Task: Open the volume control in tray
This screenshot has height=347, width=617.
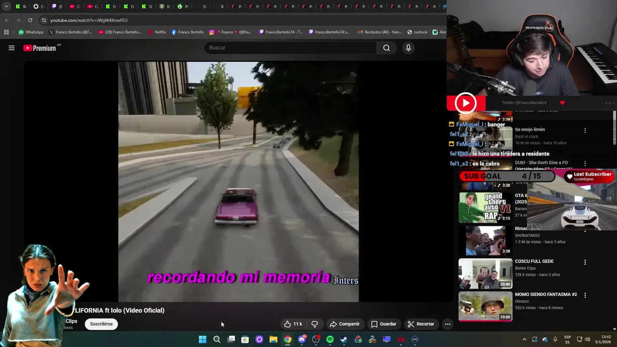Action: [587, 339]
